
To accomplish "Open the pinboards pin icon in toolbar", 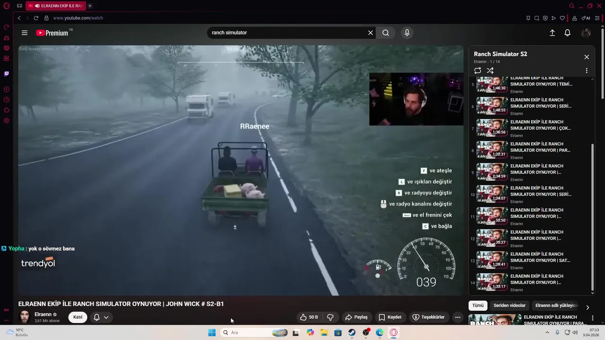I will click(x=528, y=18).
